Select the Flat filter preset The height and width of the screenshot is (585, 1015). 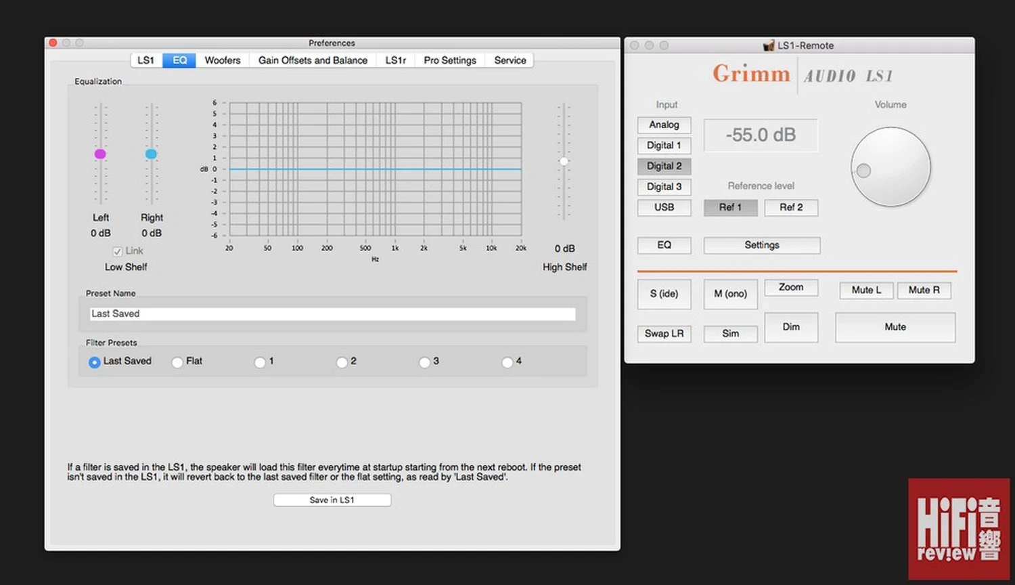(x=177, y=362)
